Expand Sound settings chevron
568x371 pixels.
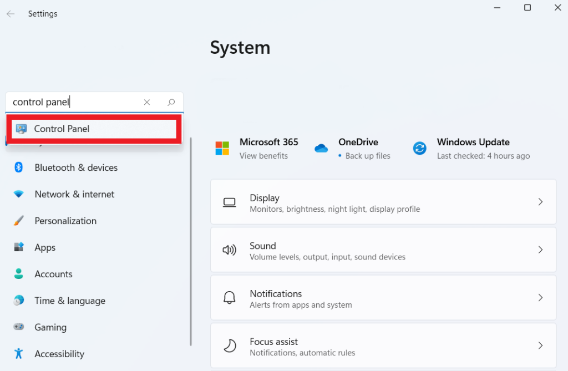coord(540,250)
